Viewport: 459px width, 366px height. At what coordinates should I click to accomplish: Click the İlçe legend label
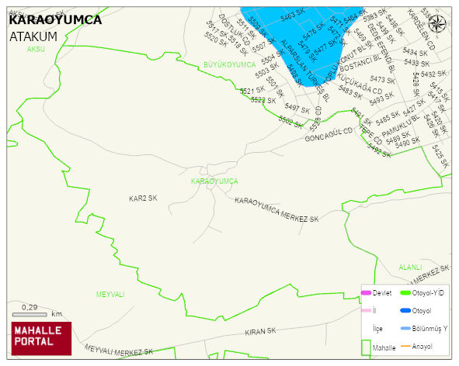point(377,329)
